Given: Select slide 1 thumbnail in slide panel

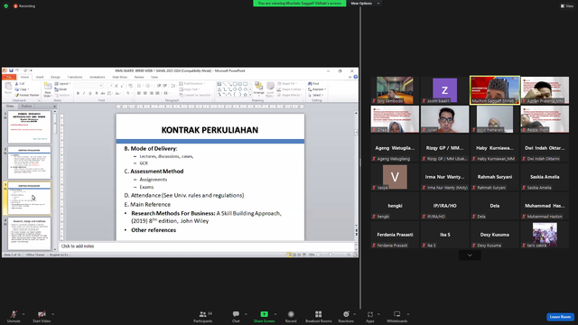Looking at the screenshot, I should [30, 127].
